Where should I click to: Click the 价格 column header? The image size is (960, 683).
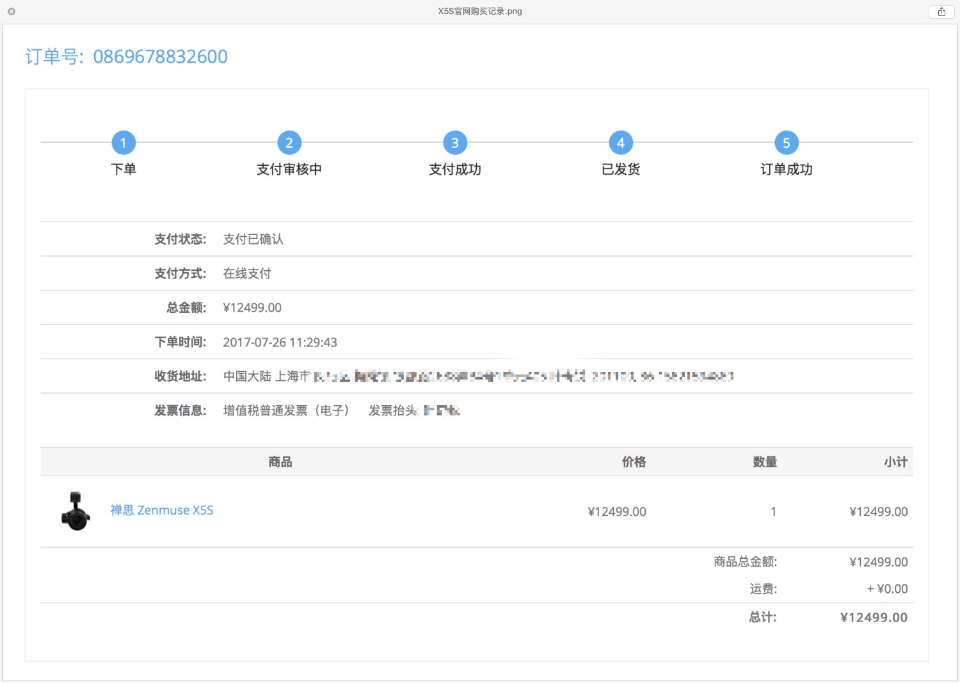coord(634,462)
